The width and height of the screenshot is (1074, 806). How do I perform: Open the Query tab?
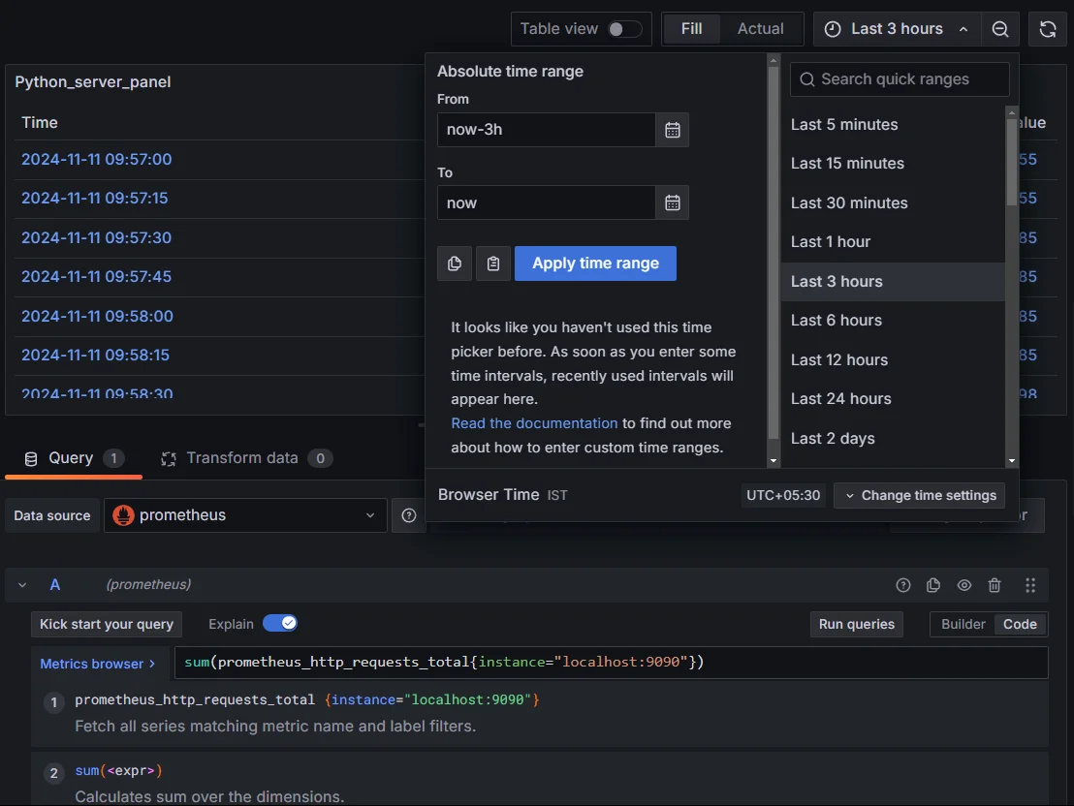74,458
